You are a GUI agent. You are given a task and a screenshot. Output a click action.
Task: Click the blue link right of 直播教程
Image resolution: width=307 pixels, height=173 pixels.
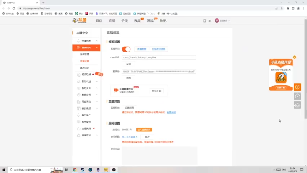point(158,49)
